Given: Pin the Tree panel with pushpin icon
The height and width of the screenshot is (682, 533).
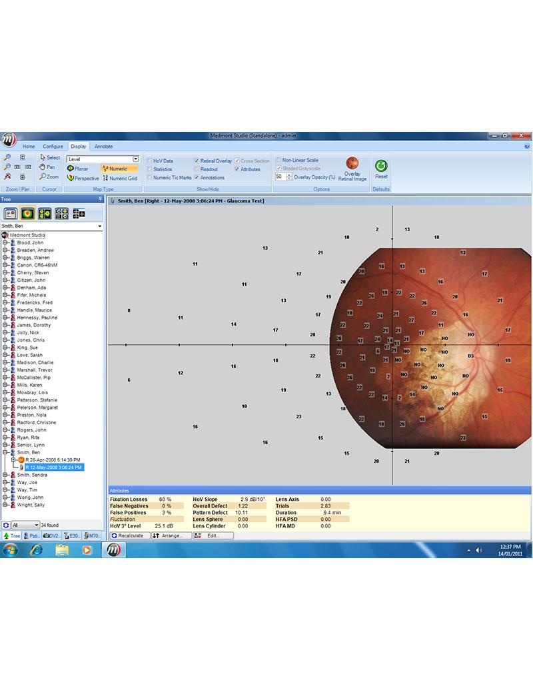Looking at the screenshot, I should (x=100, y=198).
